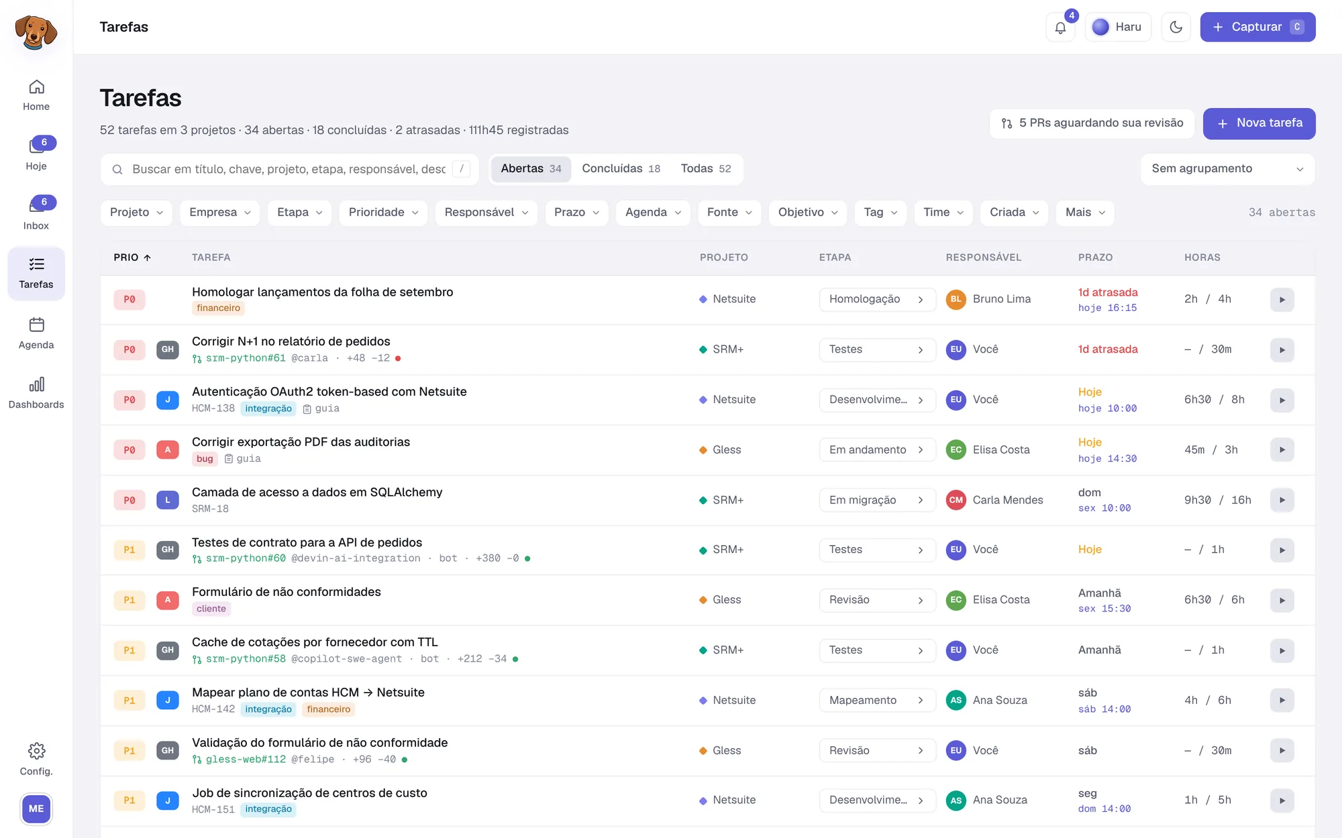Expand the Etapa filter

point(299,213)
